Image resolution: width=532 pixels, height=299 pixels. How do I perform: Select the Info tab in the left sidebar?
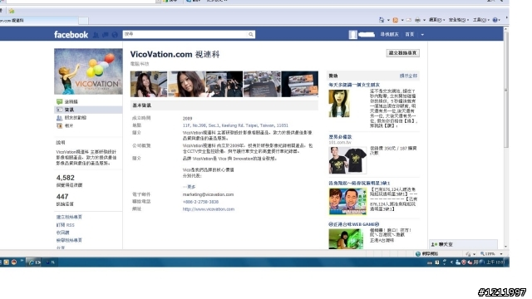pos(88,110)
